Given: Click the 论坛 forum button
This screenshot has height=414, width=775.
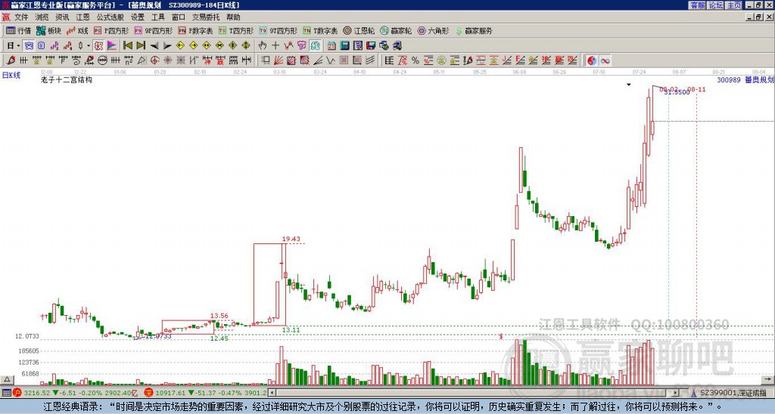Looking at the screenshot, I should (716, 5).
